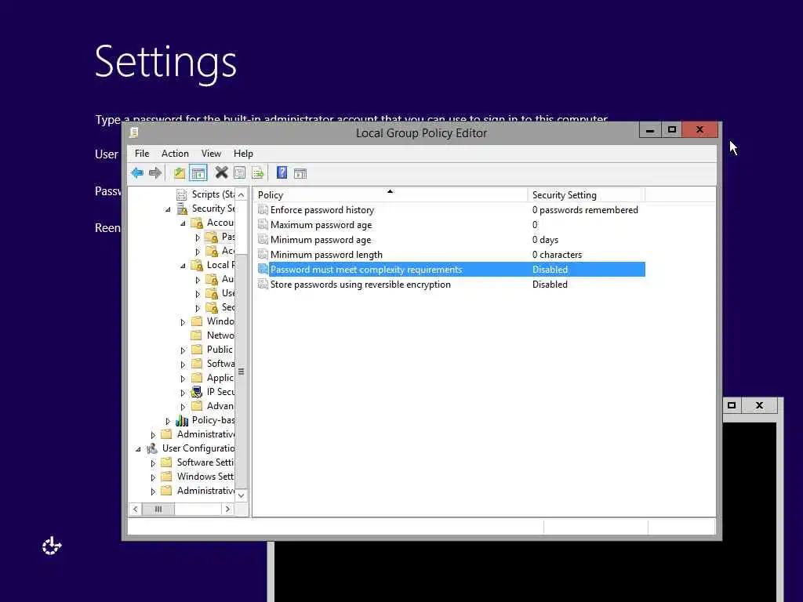Click the folder icon beside 'Public' in tree

tap(197, 350)
